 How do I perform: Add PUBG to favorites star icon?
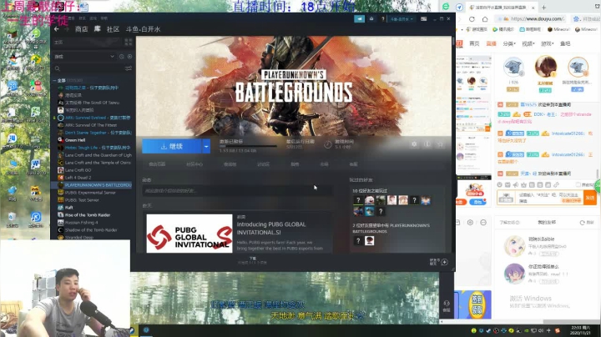[440, 144]
